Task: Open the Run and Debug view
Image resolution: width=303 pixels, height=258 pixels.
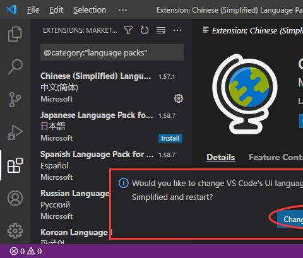Action: [15, 132]
